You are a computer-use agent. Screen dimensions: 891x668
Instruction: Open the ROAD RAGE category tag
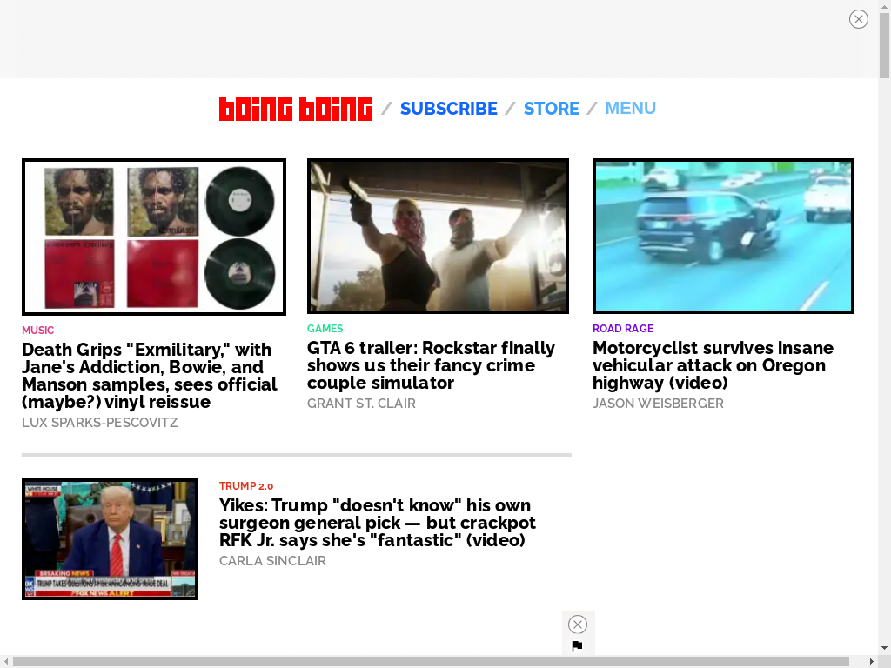click(x=623, y=328)
